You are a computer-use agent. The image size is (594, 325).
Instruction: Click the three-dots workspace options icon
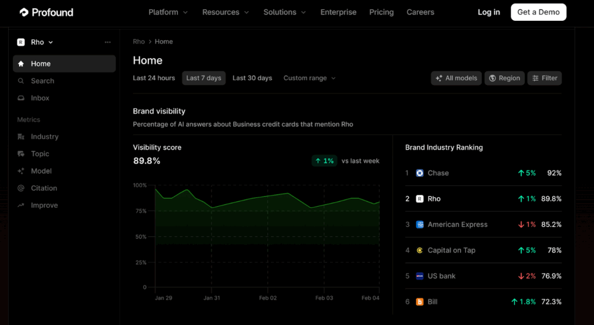[x=107, y=42]
